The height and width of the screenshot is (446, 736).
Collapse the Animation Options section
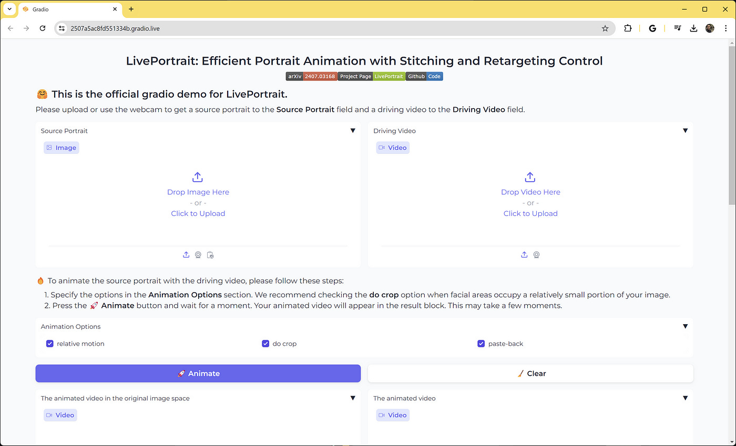coord(685,326)
